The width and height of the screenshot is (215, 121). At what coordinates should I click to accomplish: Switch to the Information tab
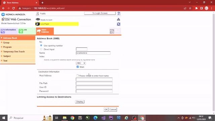click(9, 31)
